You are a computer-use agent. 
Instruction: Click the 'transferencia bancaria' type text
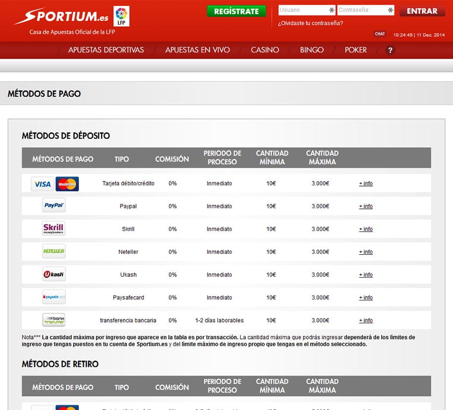(x=128, y=320)
